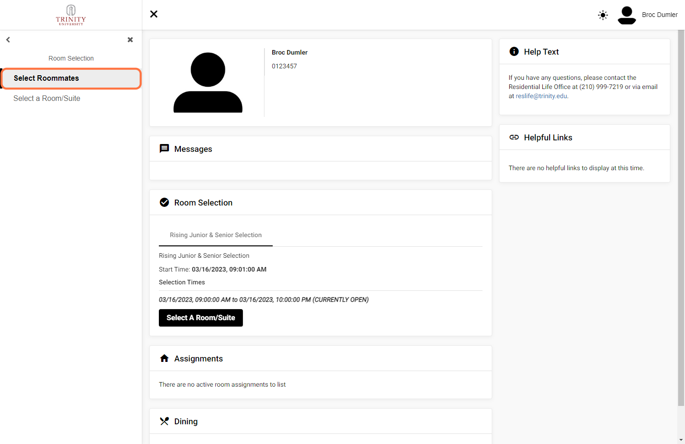
Task: Close the main panel with top X icon
Action: point(154,14)
